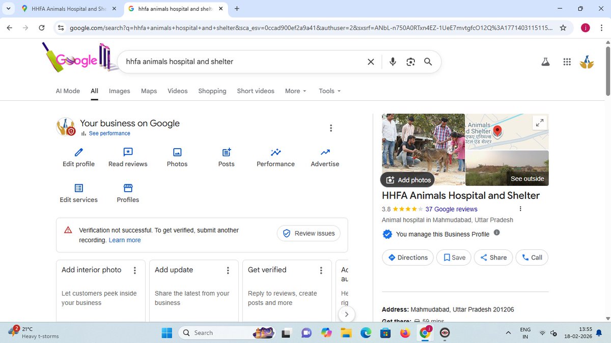The image size is (611, 343).
Task: Go back to previous page
Action: [x=10, y=27]
